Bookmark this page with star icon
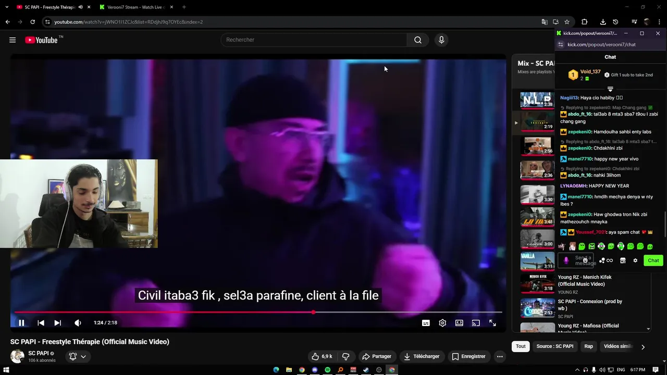The height and width of the screenshot is (375, 667). click(567, 22)
